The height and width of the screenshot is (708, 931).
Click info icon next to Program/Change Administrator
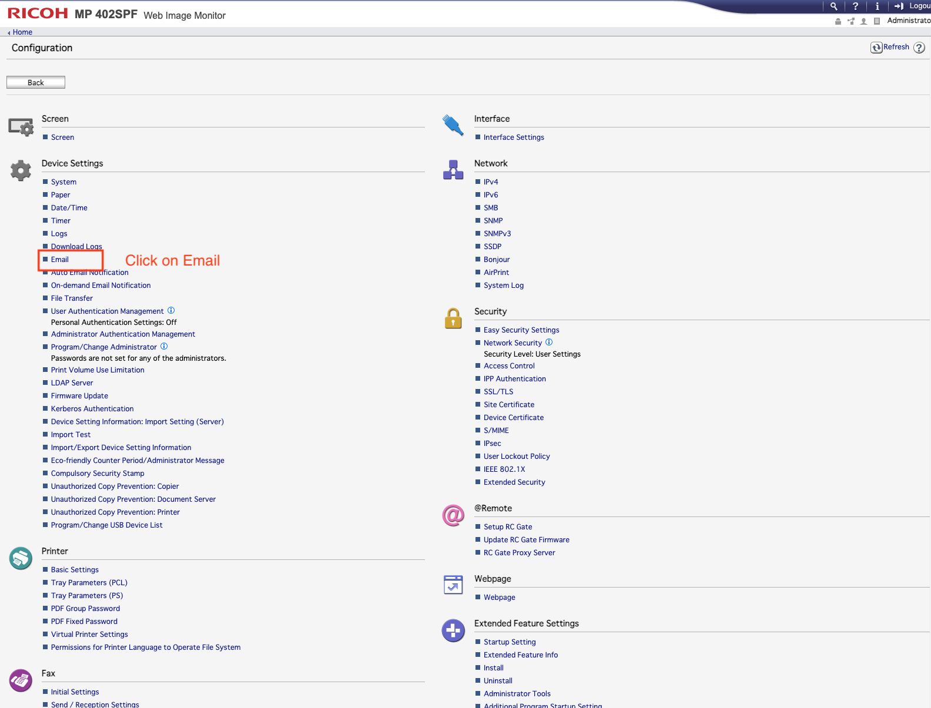[164, 346]
